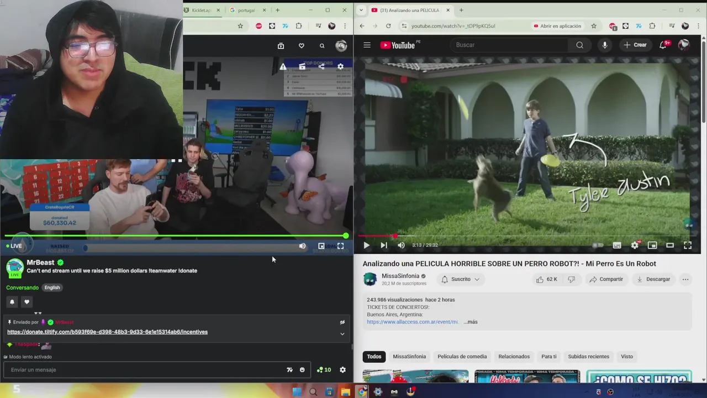Expand the Suscrito subscription dropdown
This screenshot has width=707, height=398.
point(461,279)
